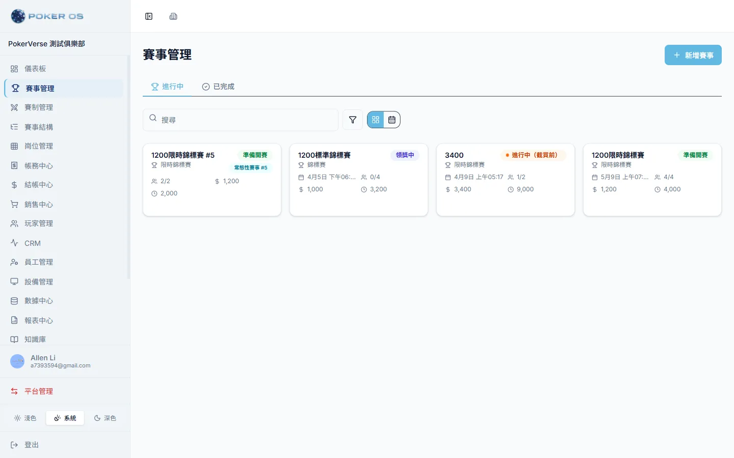Click the Poker OS logo

47,16
